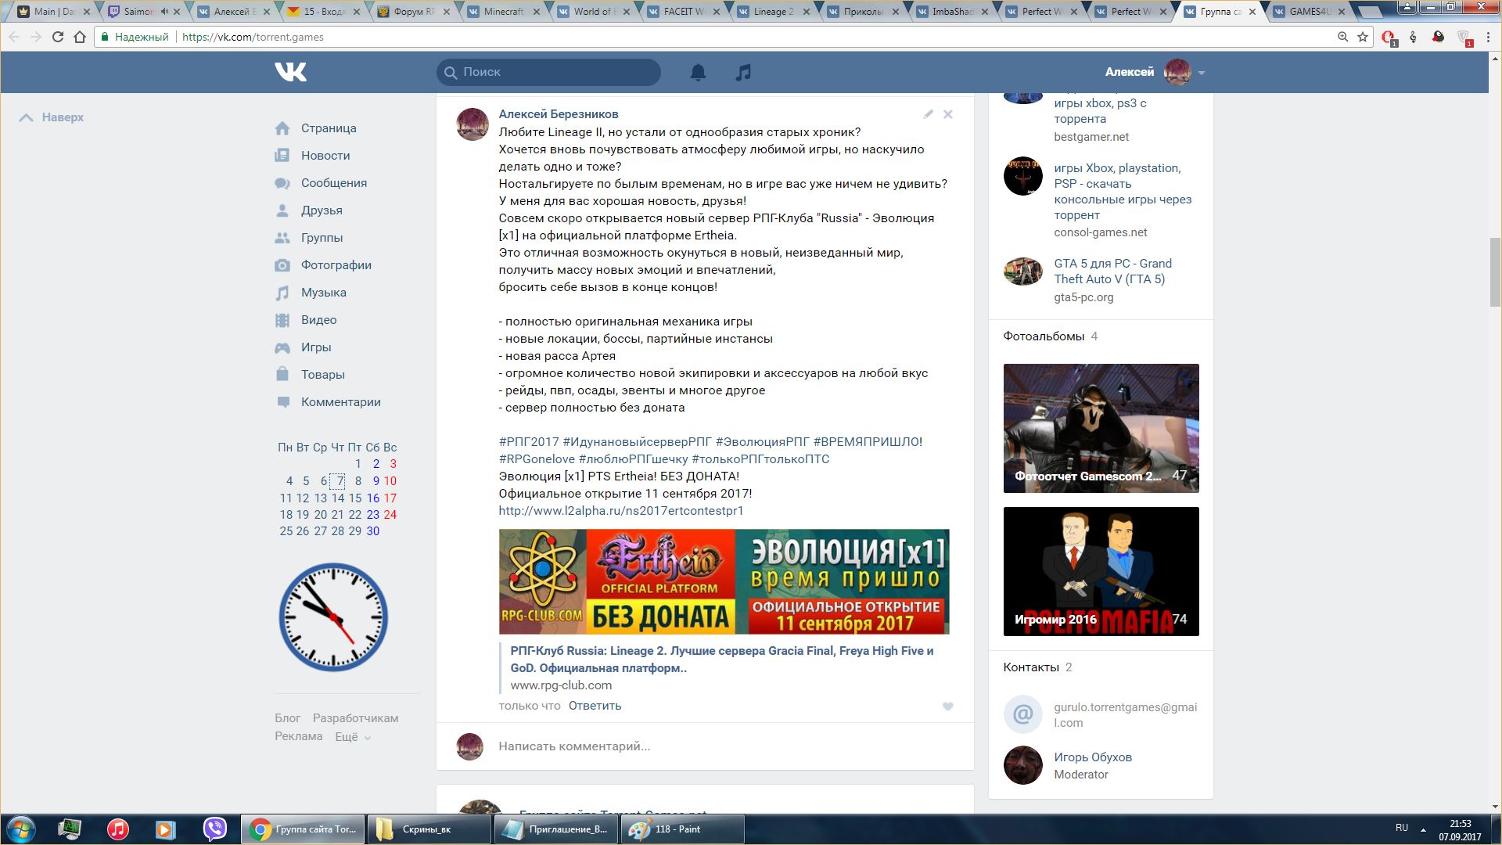
Task: Open Viber from the taskbar
Action: 214,829
